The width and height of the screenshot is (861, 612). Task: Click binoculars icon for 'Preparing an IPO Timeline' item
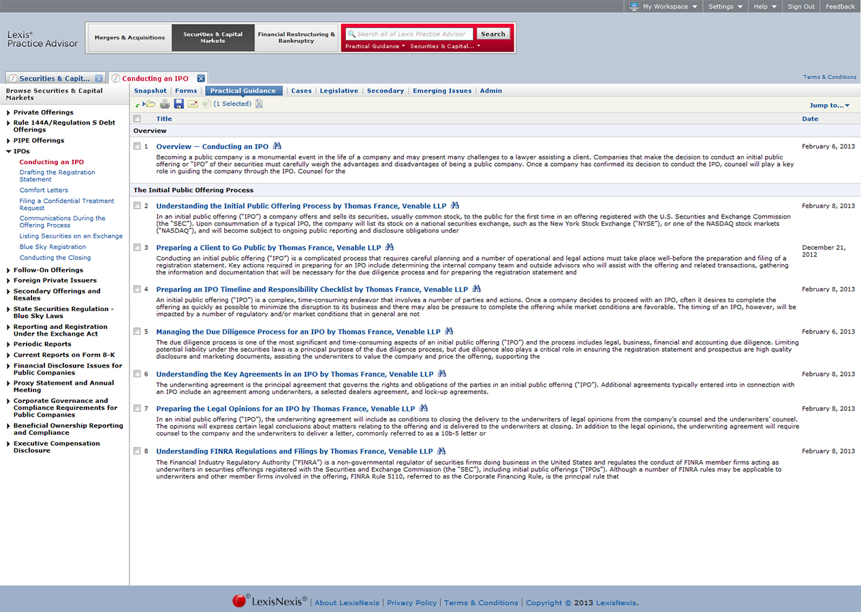pos(477,289)
